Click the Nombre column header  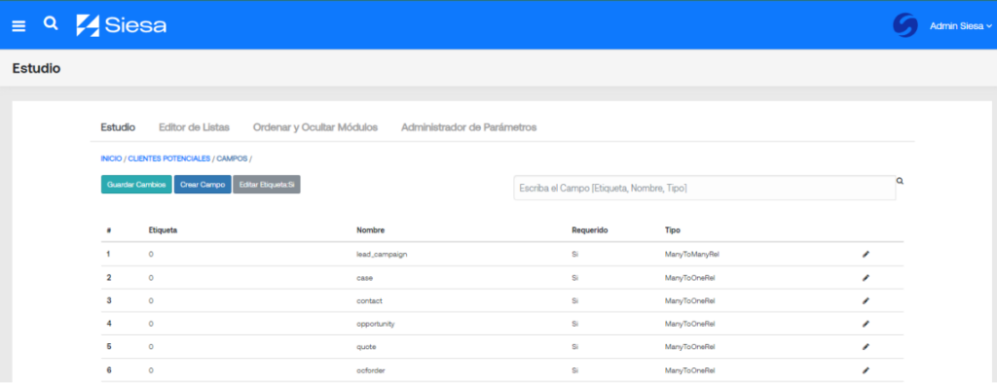371,230
